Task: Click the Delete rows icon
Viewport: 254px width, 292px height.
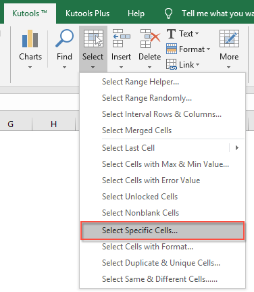Action: coord(150,39)
